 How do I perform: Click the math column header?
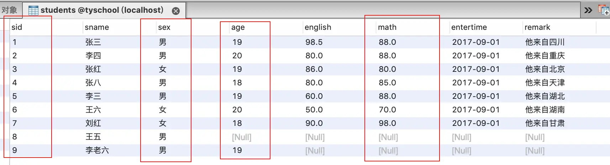(387, 27)
